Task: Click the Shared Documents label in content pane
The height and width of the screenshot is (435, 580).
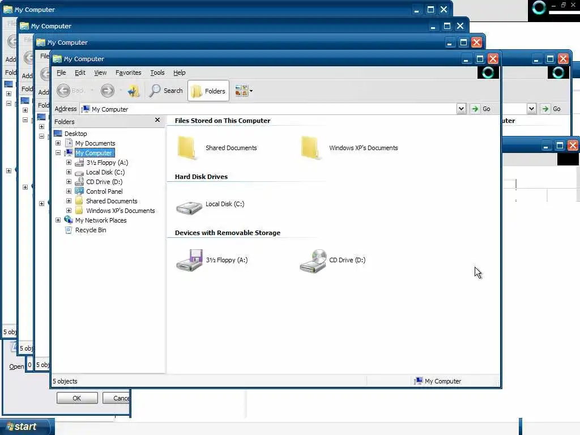Action: [x=231, y=148]
